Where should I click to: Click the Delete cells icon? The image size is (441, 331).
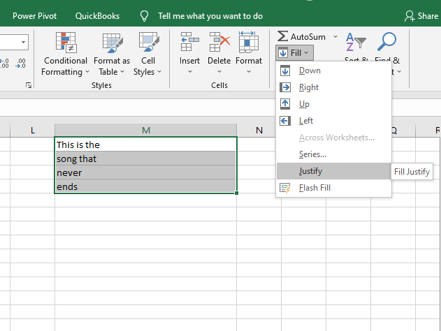(x=219, y=43)
